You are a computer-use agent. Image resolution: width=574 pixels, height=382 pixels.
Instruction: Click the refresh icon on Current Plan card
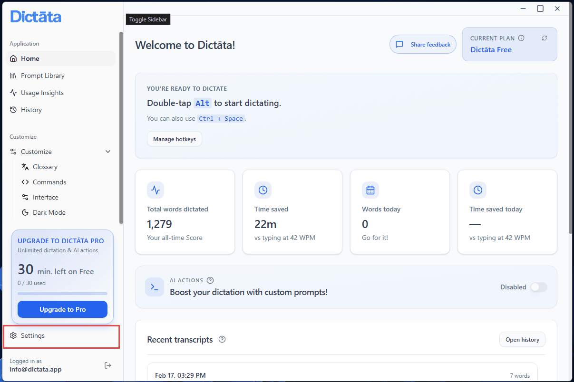[544, 38]
